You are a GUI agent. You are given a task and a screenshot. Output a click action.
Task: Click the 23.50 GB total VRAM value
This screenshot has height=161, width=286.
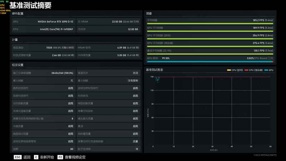117,21
